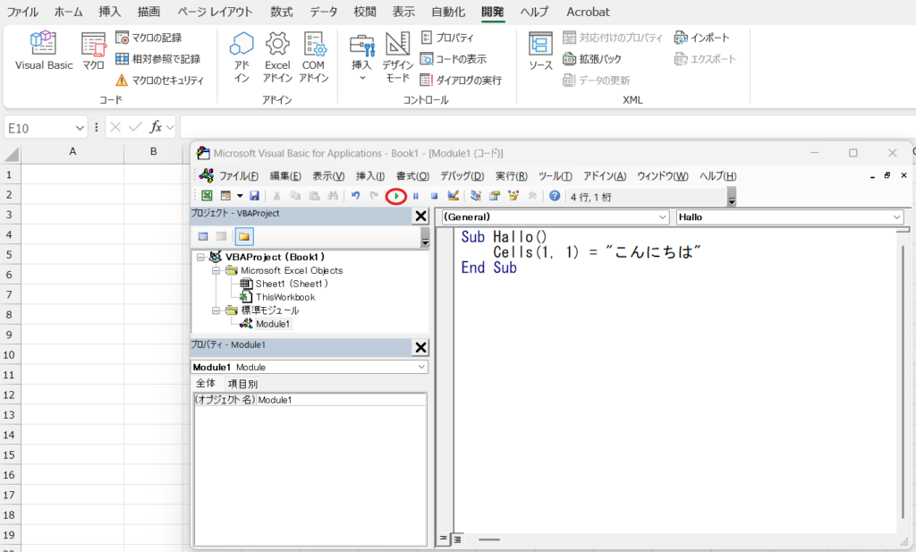Click the Select All corner triangle

(x=11, y=154)
